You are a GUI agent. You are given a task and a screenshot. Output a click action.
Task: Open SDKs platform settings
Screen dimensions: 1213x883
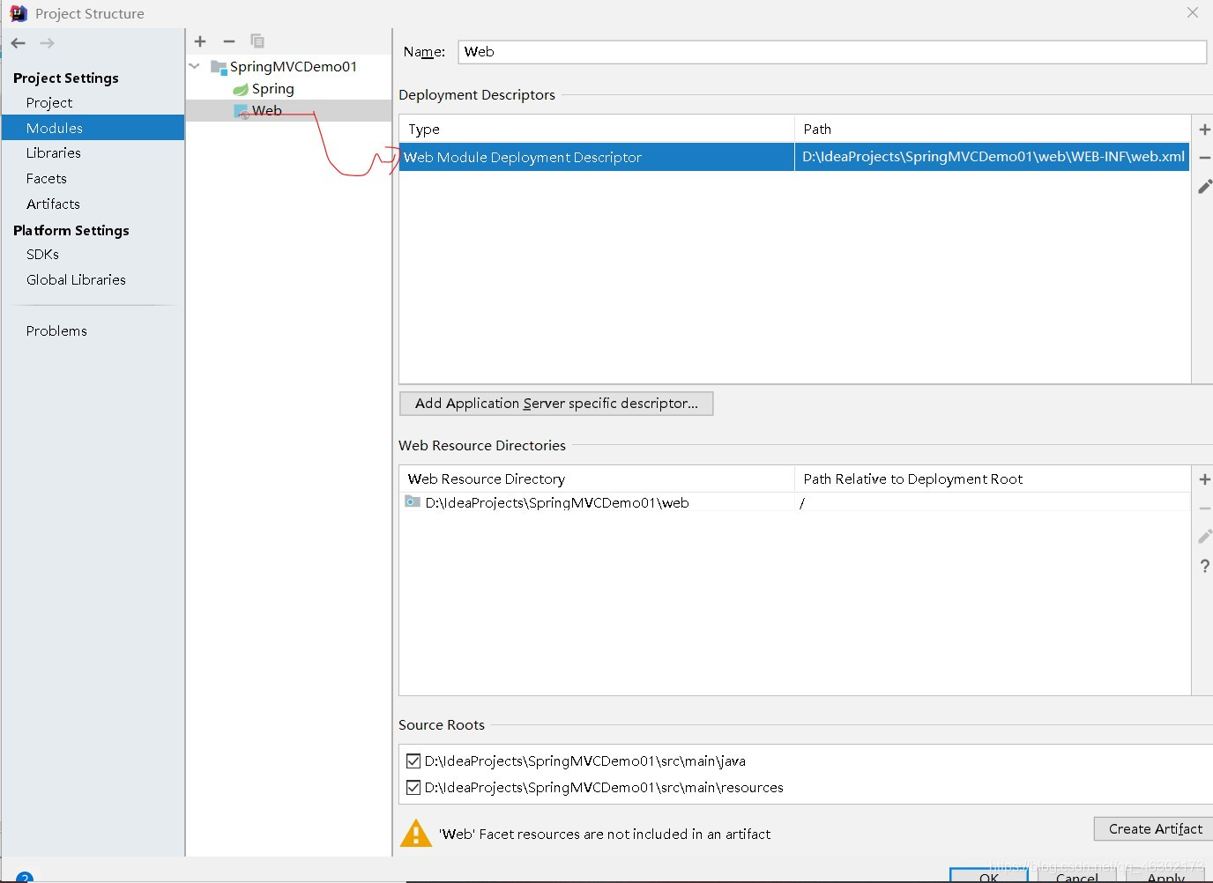tap(42, 255)
